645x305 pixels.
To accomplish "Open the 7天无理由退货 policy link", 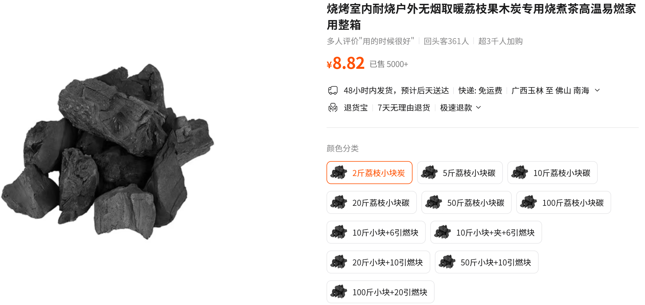I will [x=404, y=108].
